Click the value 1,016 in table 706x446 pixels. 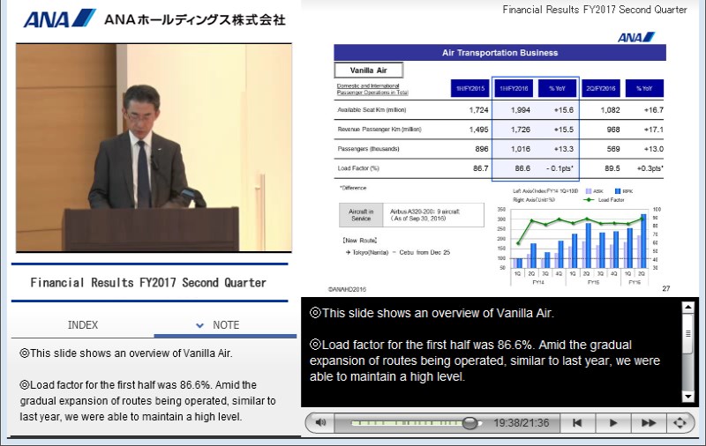tap(521, 149)
